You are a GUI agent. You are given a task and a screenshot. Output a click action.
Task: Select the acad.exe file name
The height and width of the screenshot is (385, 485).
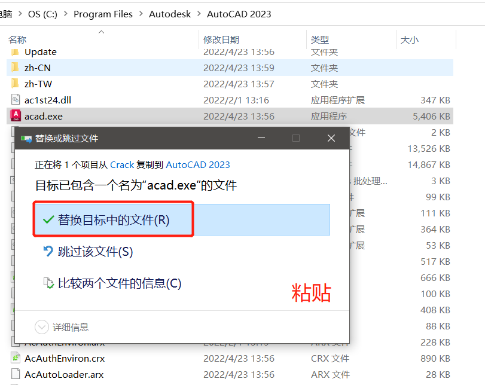coord(44,116)
